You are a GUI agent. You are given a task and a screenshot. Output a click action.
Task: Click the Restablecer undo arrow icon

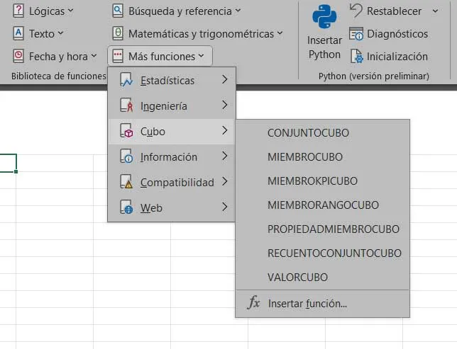coord(356,11)
